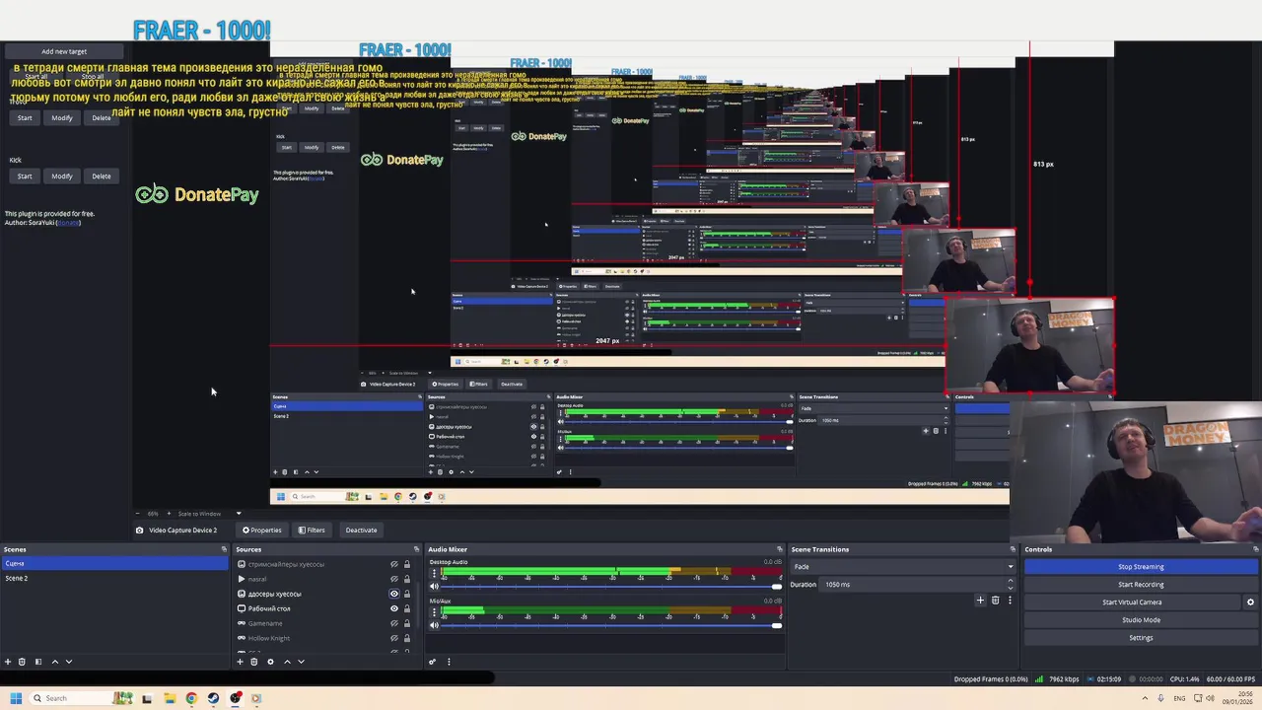Undock the Scene Transitions panel icon
This screenshot has height=710, width=1262.
tap(1013, 549)
